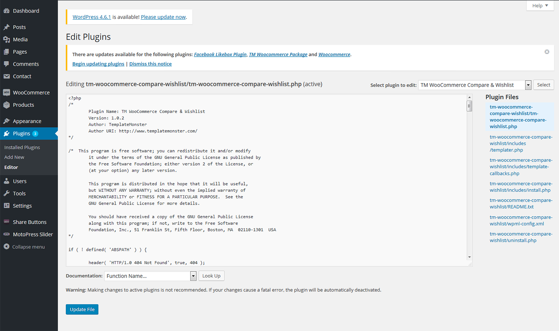Open Installed Plugins submenu item
This screenshot has height=331, width=559.
coord(22,147)
